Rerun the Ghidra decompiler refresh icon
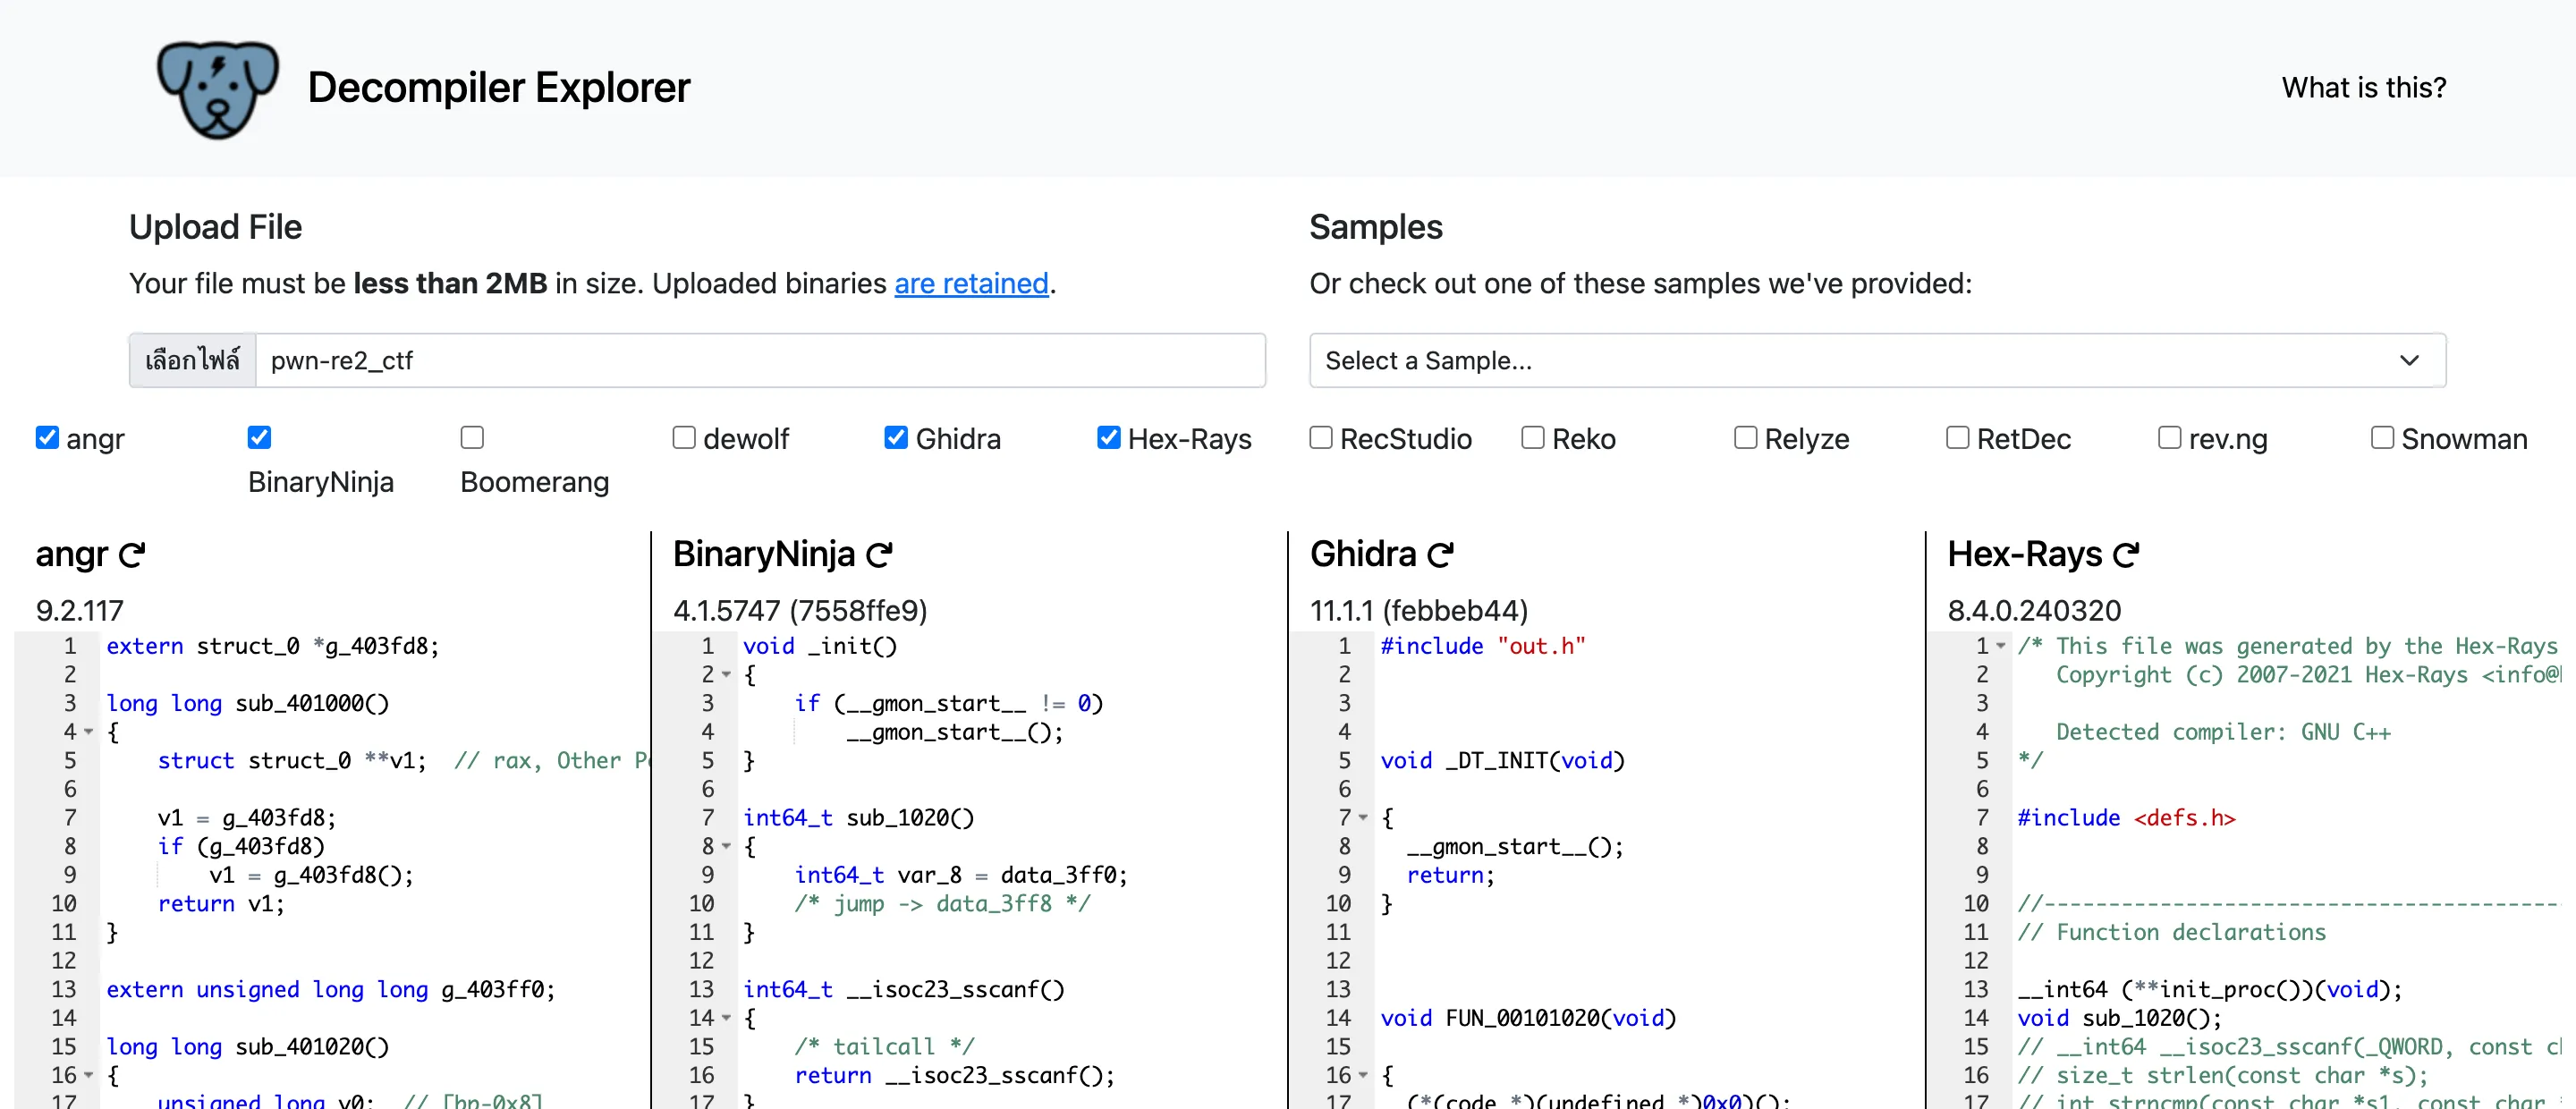The width and height of the screenshot is (2576, 1109). point(1440,554)
